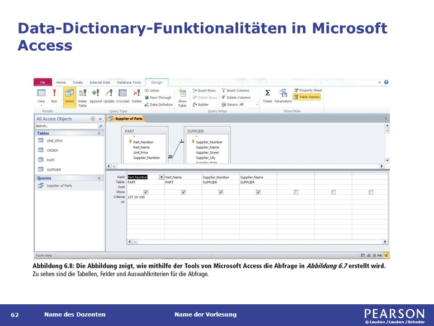Open All Access Objects dropdown arrow
The height and width of the screenshot is (326, 434).
click(x=93, y=119)
